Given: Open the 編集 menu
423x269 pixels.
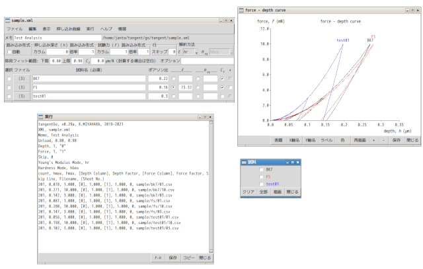Looking at the screenshot, I should coord(32,29).
